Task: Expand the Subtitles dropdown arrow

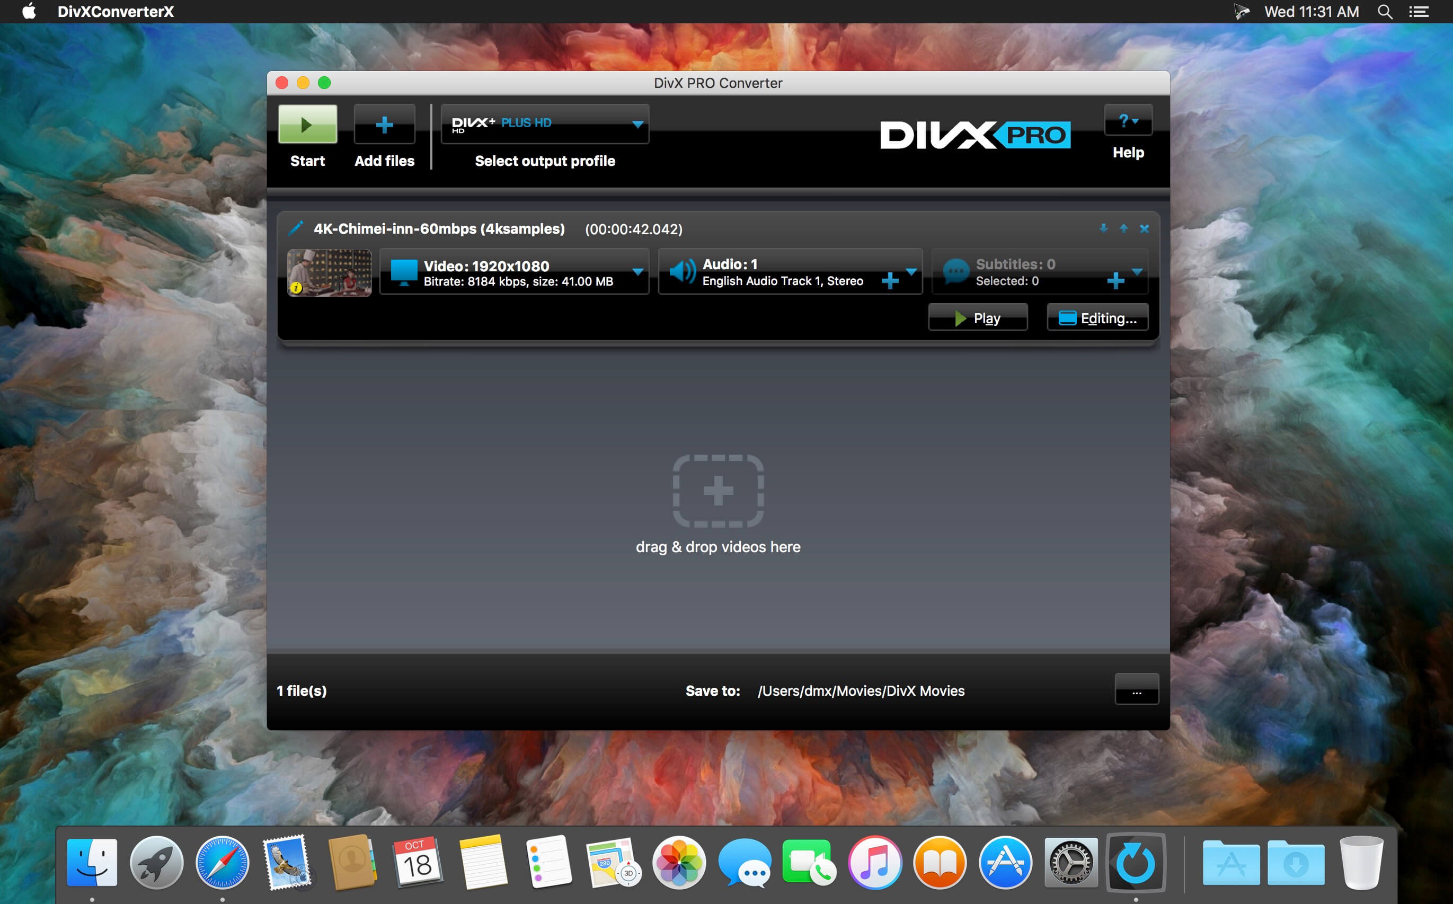Action: pos(1137,272)
